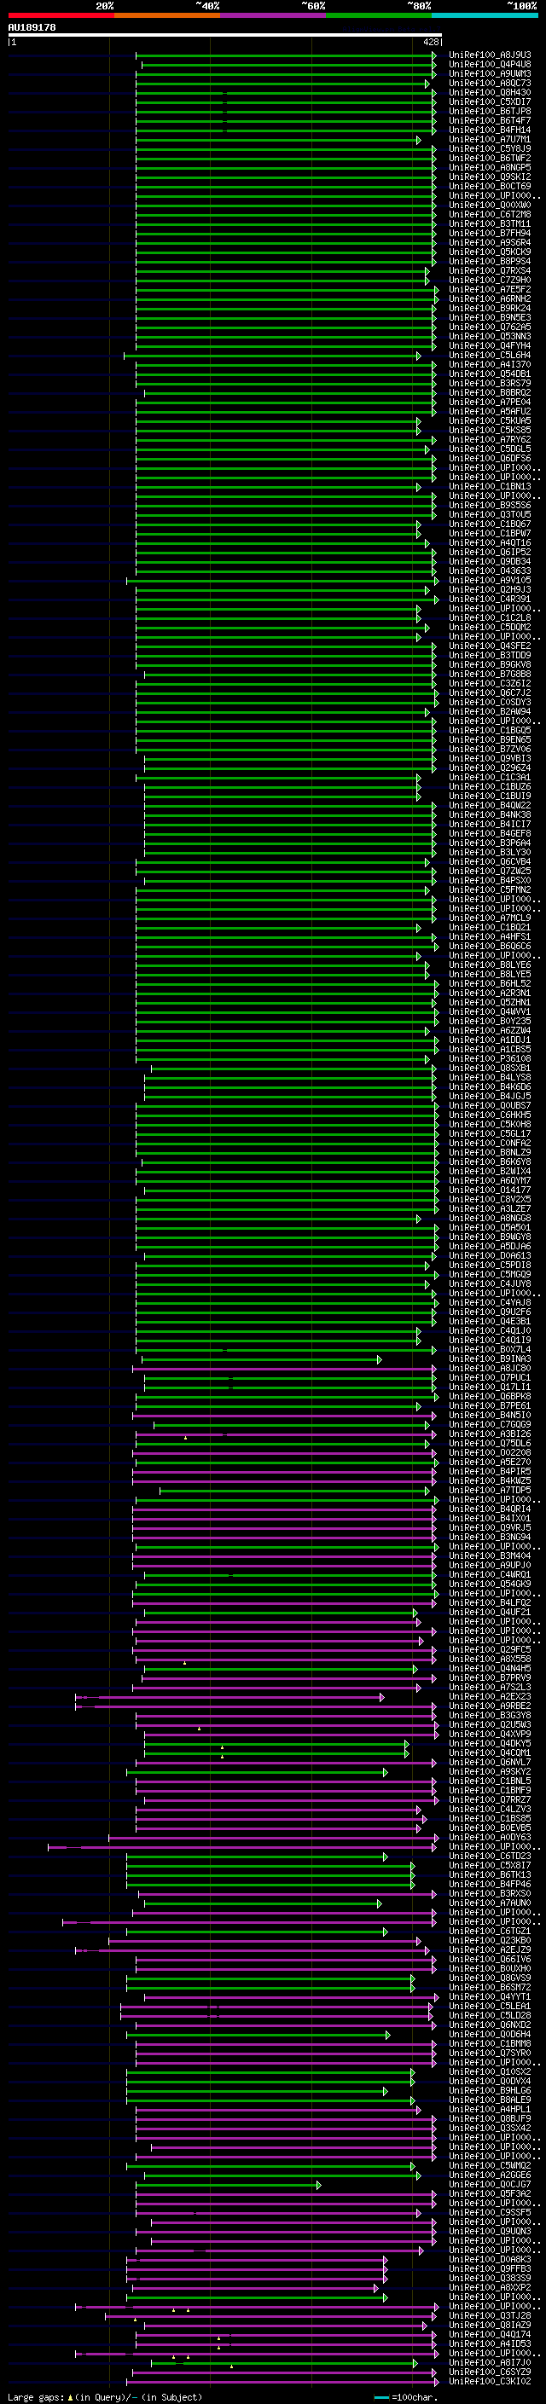The image size is (546, 2404).
Task: Open hit UniRef100_B7FH94
Action: click(x=490, y=234)
